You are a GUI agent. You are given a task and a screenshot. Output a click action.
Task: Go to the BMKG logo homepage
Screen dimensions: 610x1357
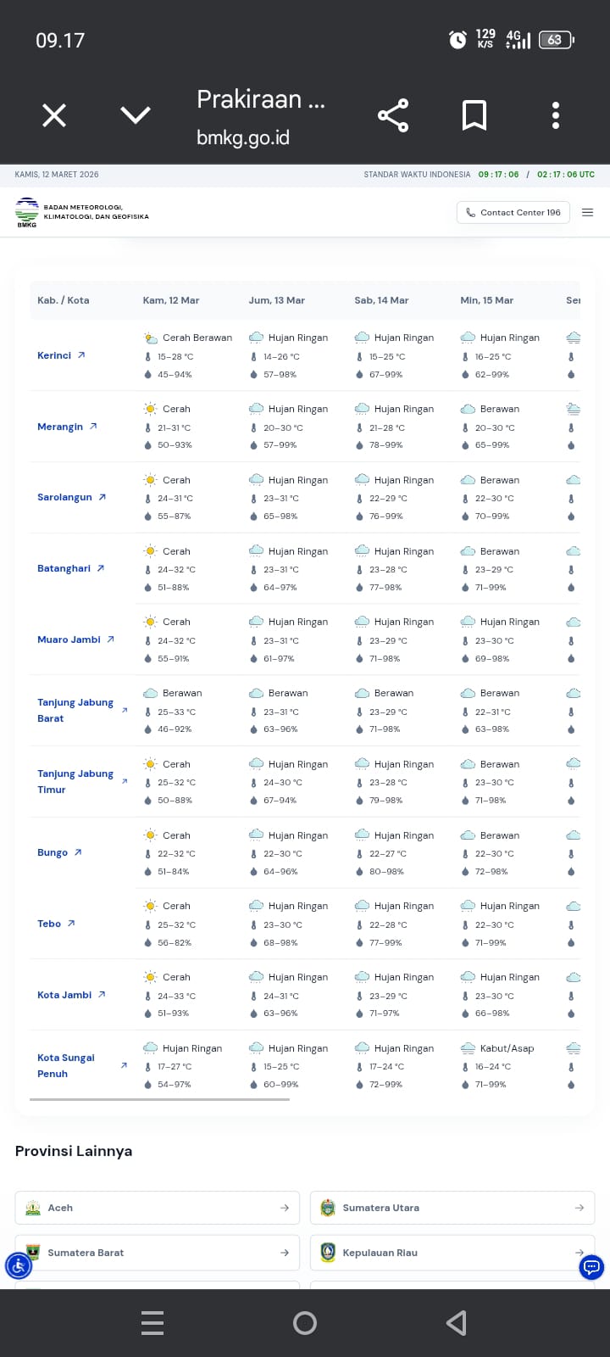[27, 212]
